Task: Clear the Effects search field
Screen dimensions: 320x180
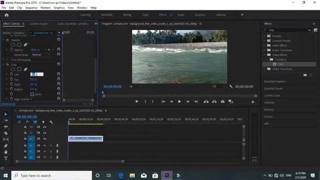Action: [309, 30]
